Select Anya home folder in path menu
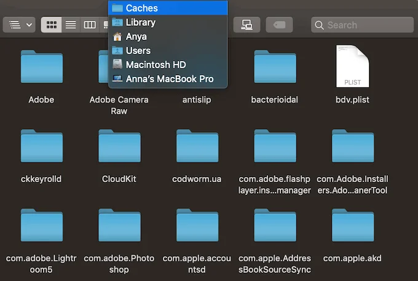 click(x=168, y=36)
